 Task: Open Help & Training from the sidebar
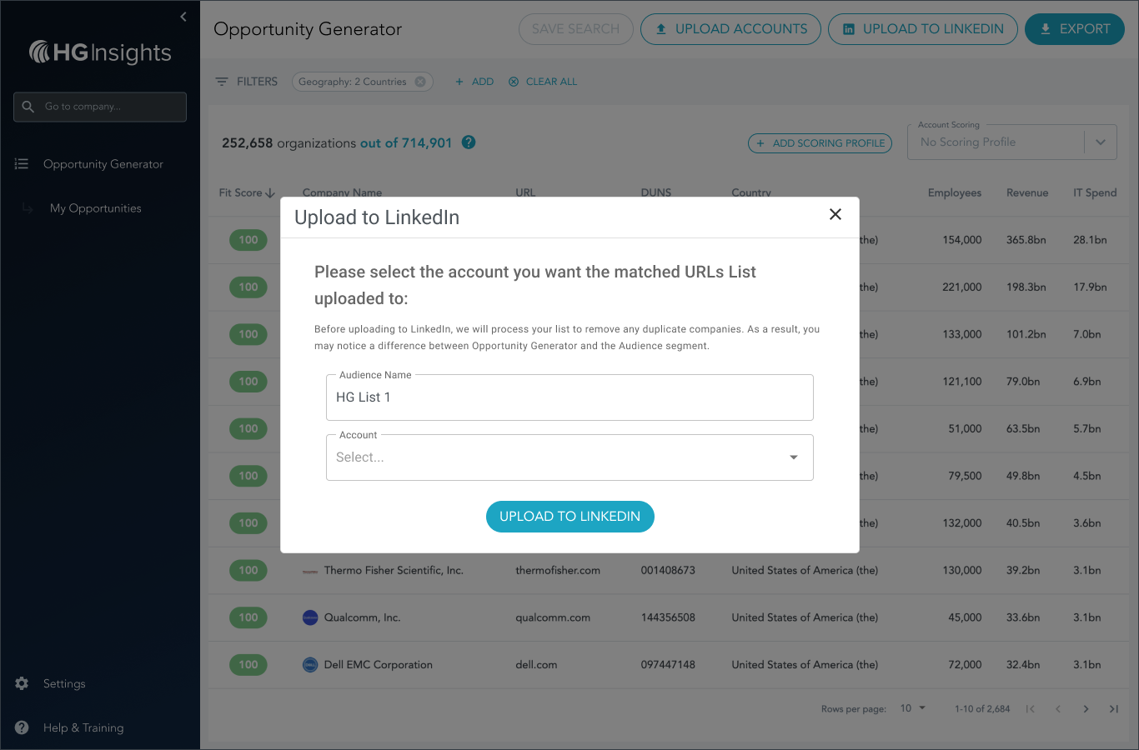(x=83, y=727)
